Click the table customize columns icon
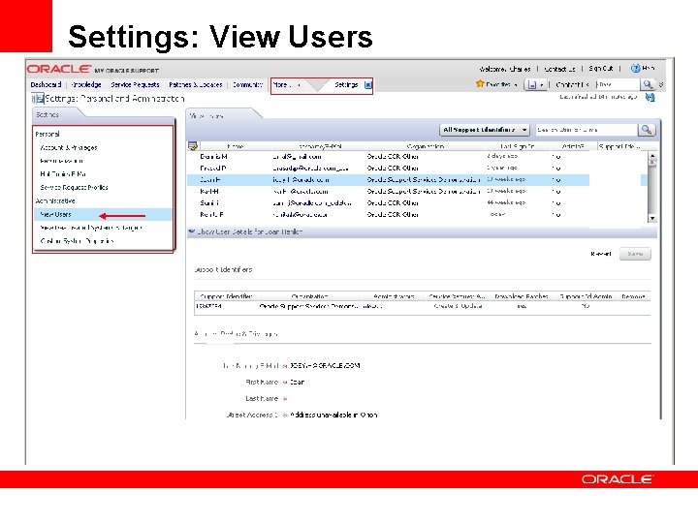Screen dimensions: 698x523 [x=193, y=146]
